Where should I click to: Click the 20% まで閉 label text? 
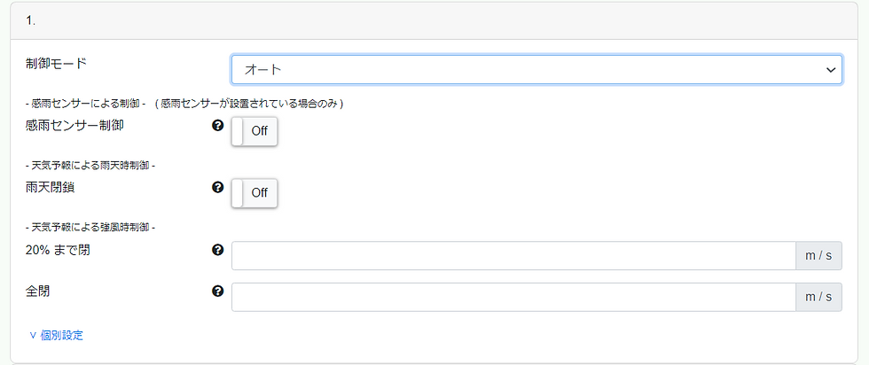click(59, 250)
